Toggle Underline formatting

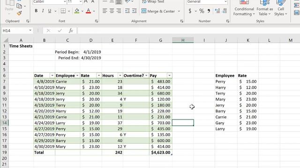(x=50, y=11)
